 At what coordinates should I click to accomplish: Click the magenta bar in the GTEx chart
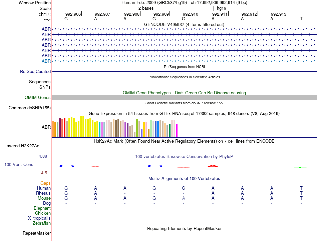tap(177, 130)
